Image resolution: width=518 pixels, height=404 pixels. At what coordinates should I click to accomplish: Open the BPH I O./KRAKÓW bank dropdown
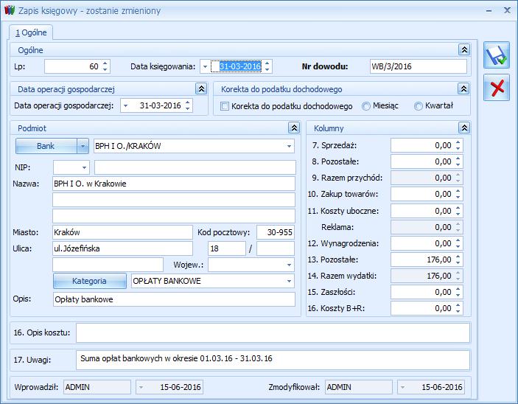click(x=289, y=146)
